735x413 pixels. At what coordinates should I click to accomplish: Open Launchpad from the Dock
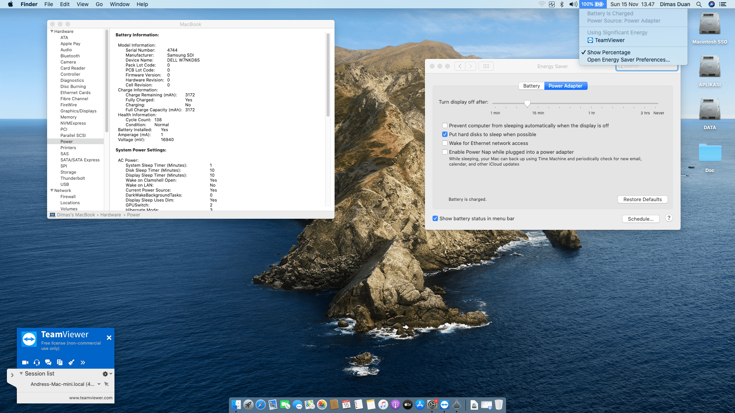(248, 405)
